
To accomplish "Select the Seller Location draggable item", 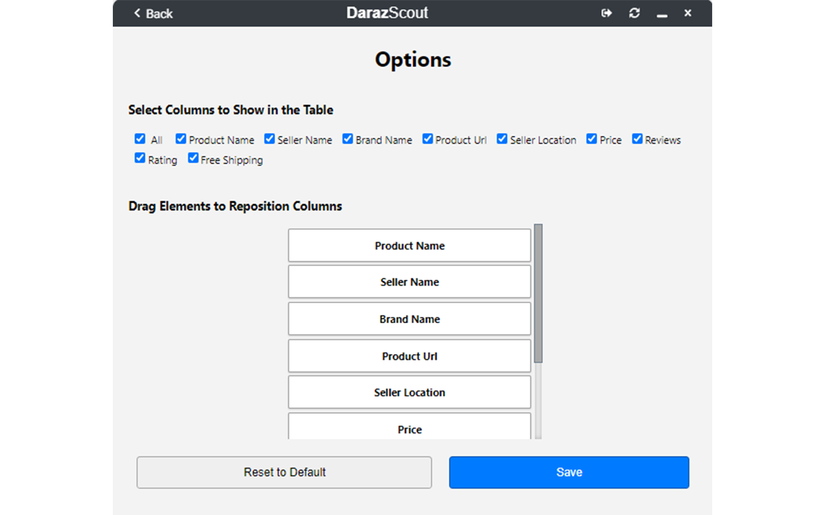I will tap(409, 393).
